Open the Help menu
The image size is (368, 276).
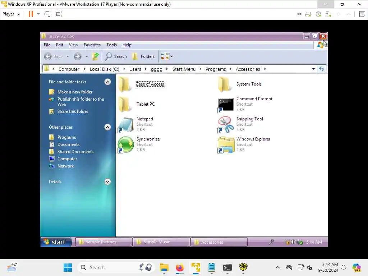[x=127, y=45]
